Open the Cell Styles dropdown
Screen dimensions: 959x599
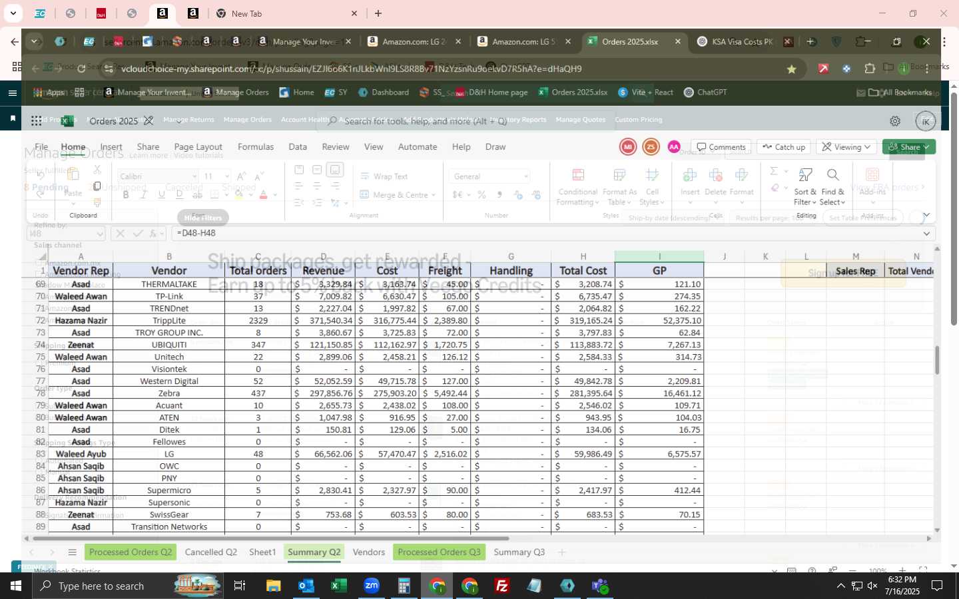tap(652, 187)
